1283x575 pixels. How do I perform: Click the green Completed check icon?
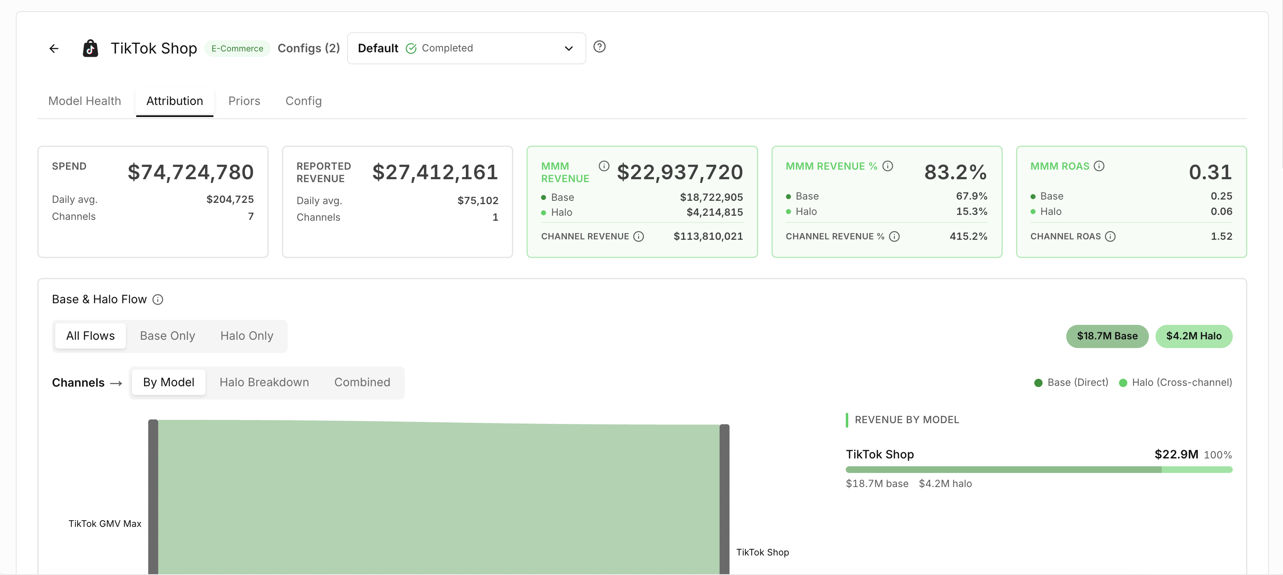pos(411,48)
